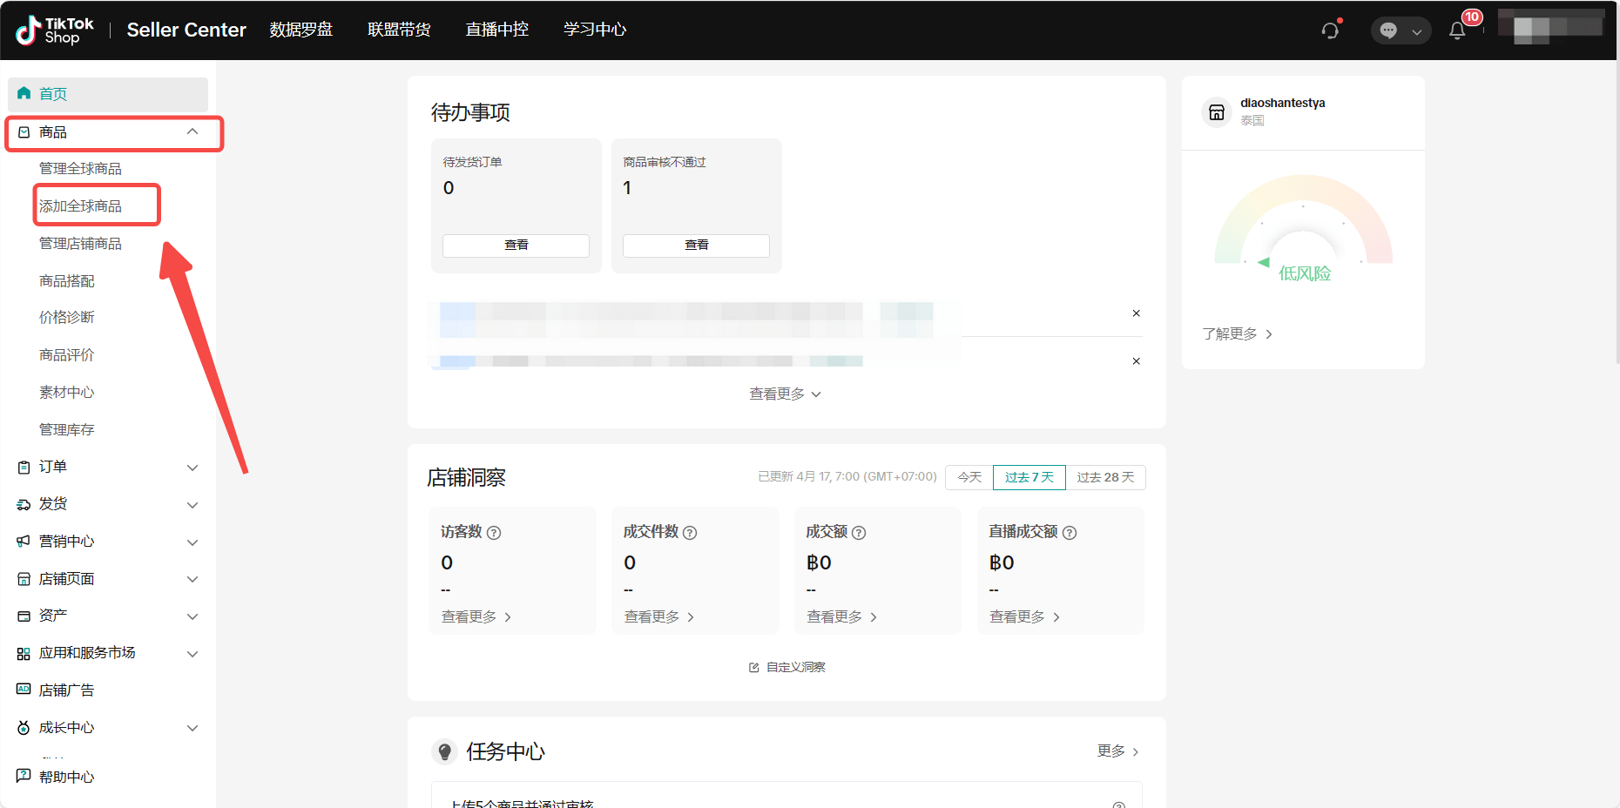
Task: Open the notification bell with badge 10
Action: tap(1457, 30)
